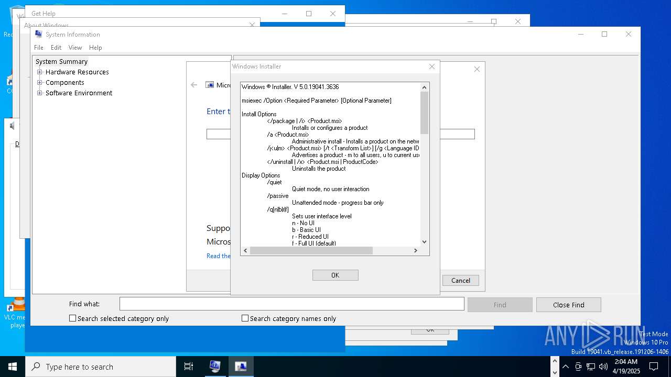This screenshot has width=671, height=377.
Task: Open the notification center icon
Action: tap(654, 367)
